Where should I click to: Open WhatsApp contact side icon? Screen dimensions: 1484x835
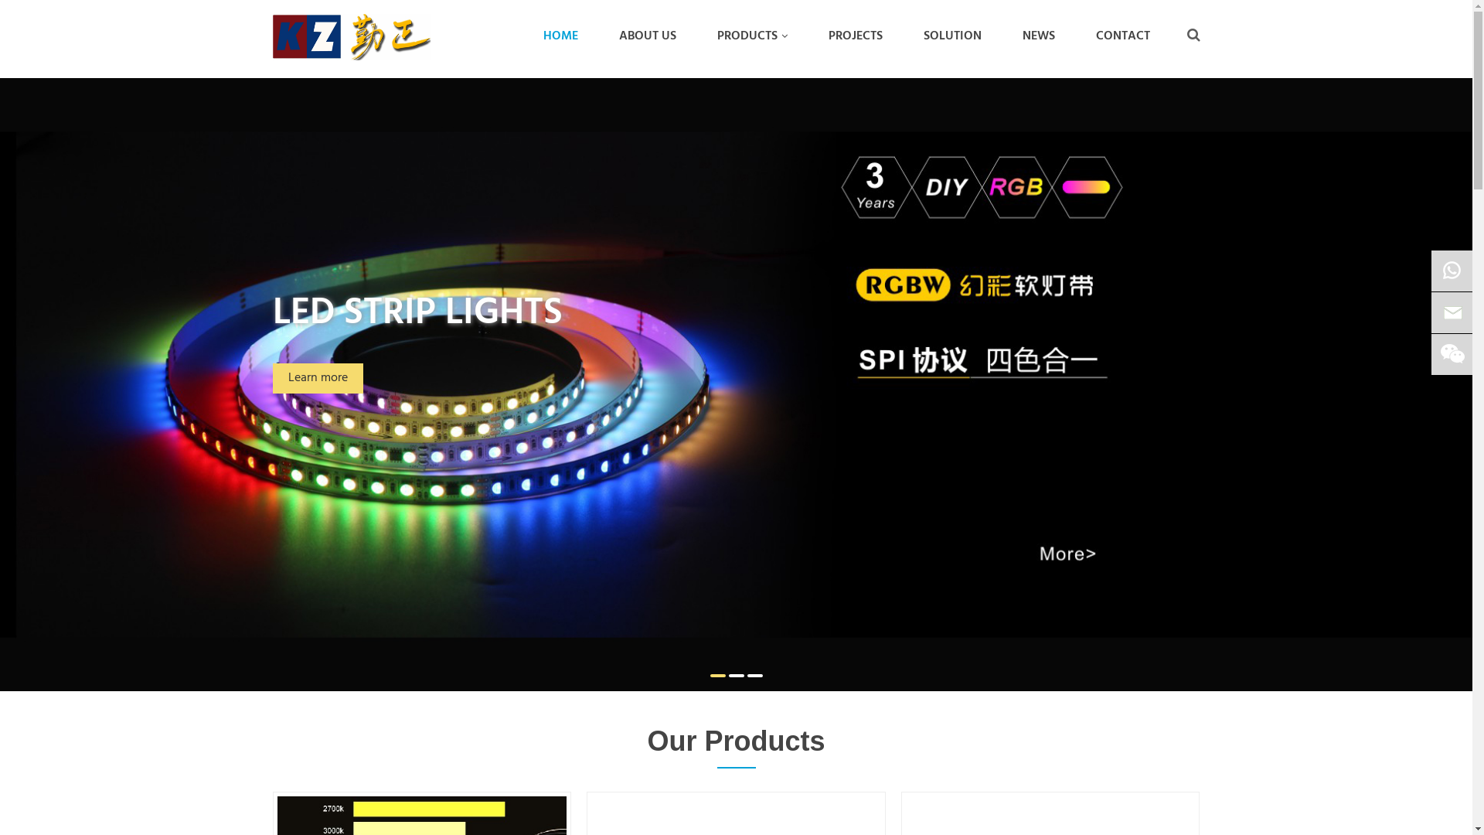[1452, 271]
